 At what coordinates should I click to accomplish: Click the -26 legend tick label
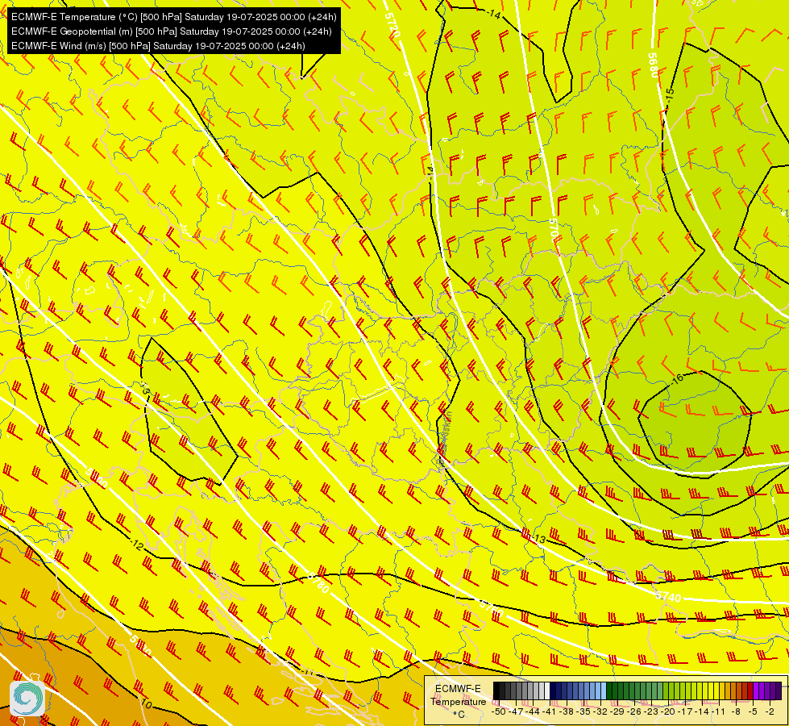(x=635, y=711)
